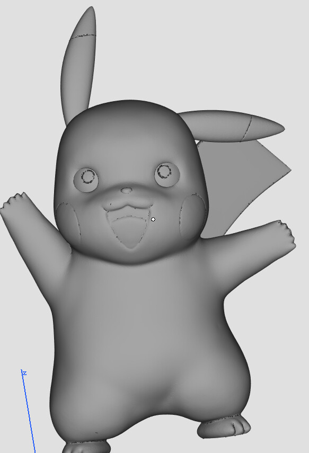Click the small nose on the face

tap(126, 191)
